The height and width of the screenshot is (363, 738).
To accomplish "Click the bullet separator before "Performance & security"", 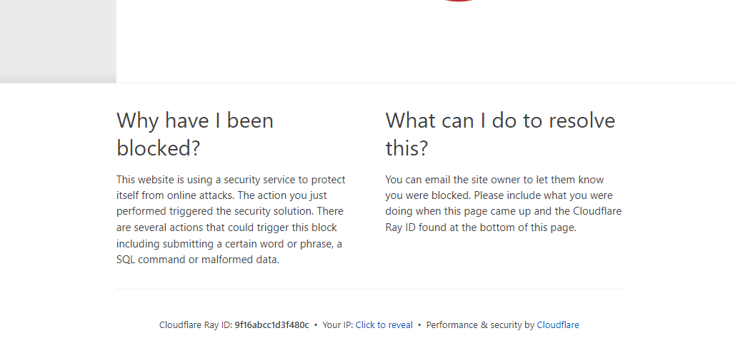I will pos(419,325).
